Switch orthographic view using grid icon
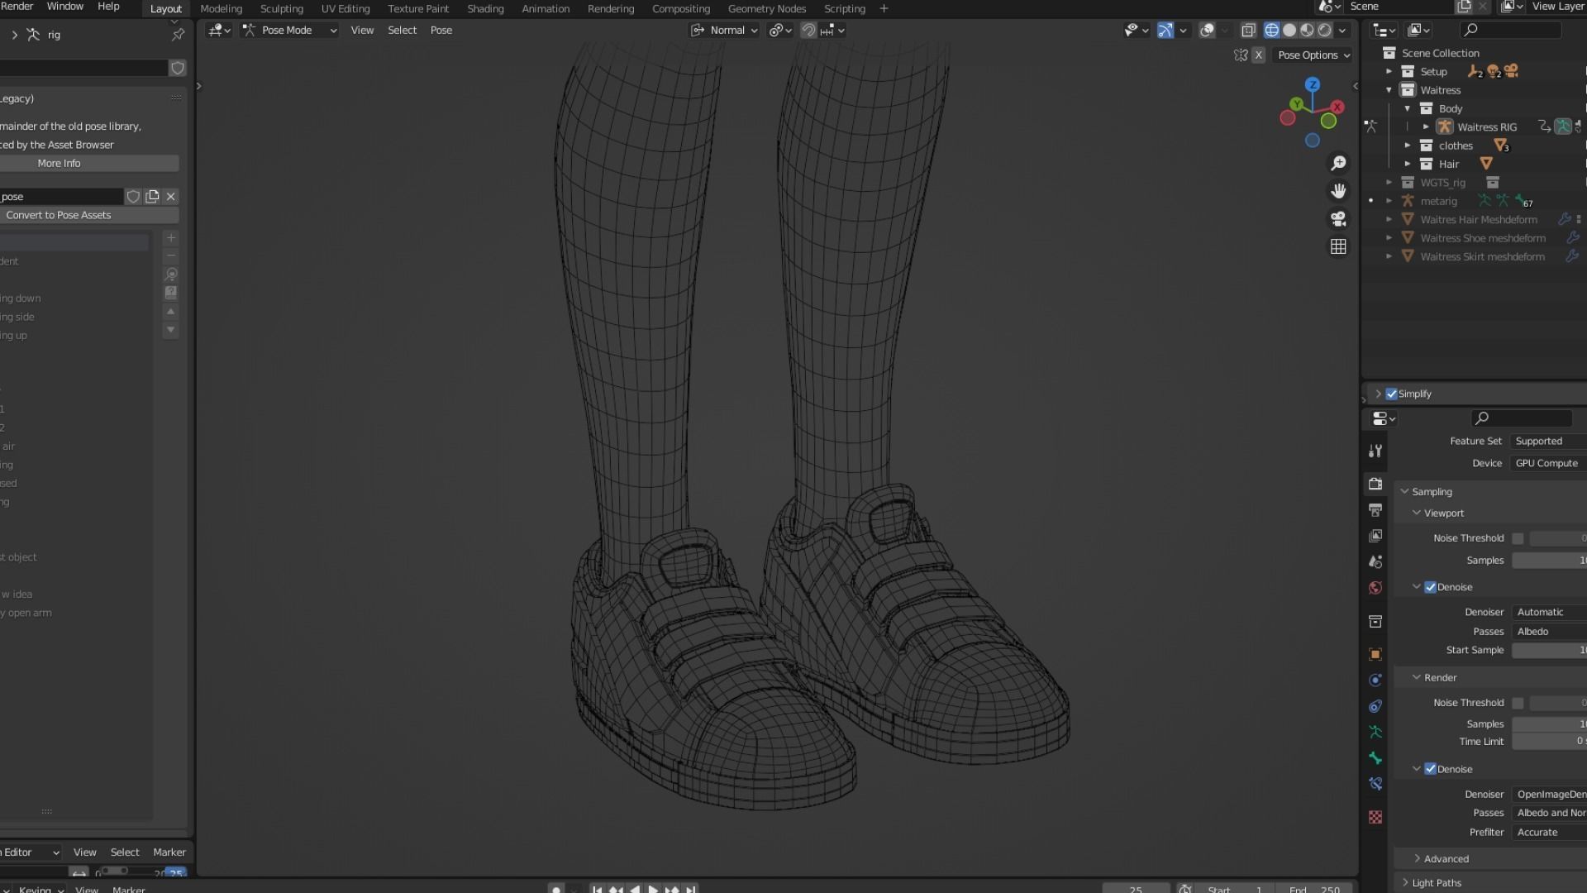This screenshot has width=1587, height=893. 1338,246
